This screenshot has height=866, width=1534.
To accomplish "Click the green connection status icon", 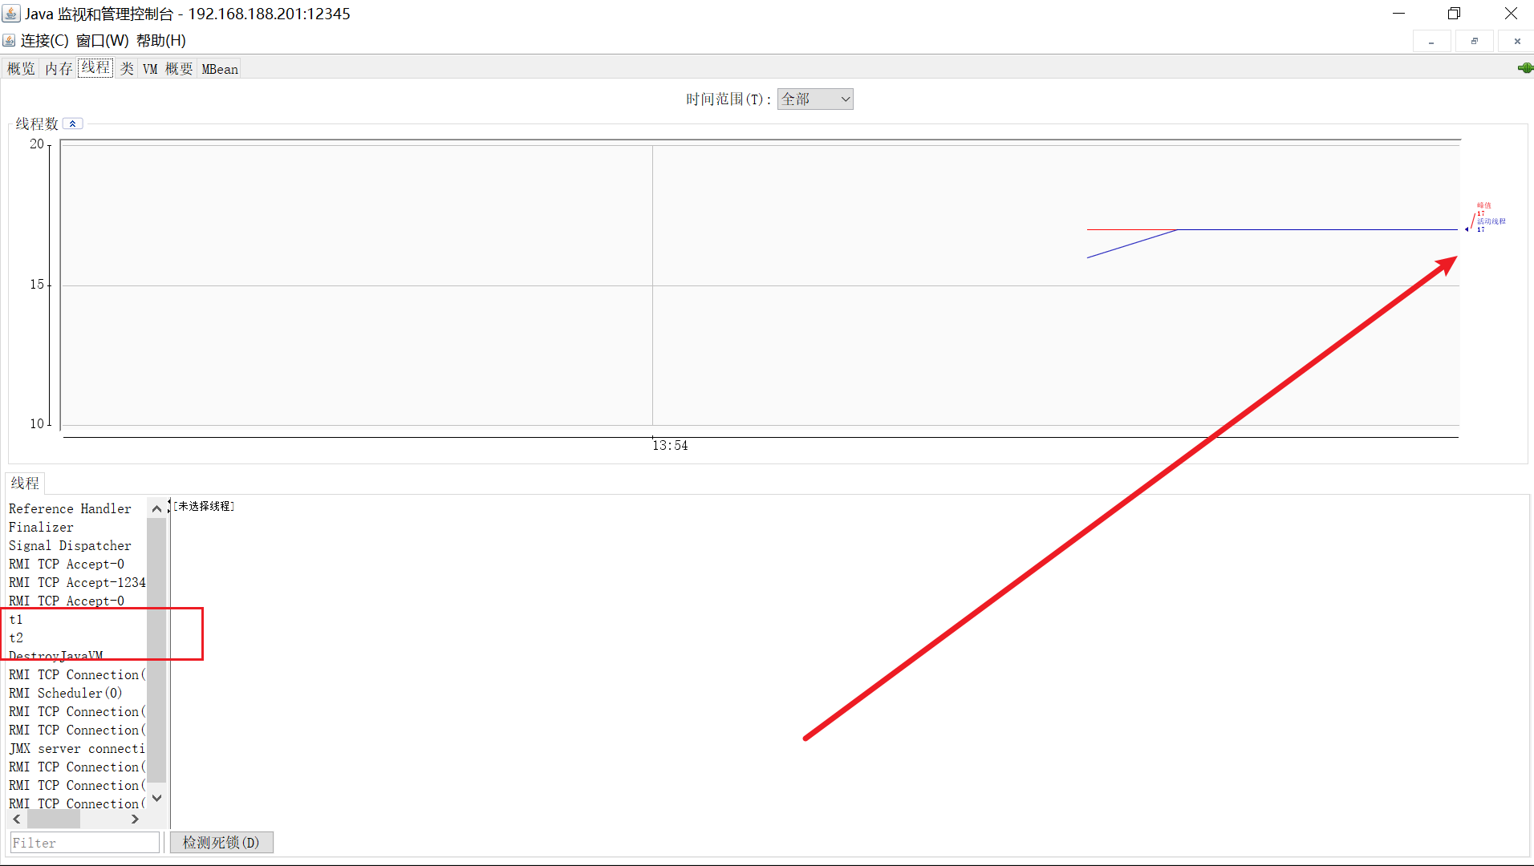I will [x=1524, y=68].
